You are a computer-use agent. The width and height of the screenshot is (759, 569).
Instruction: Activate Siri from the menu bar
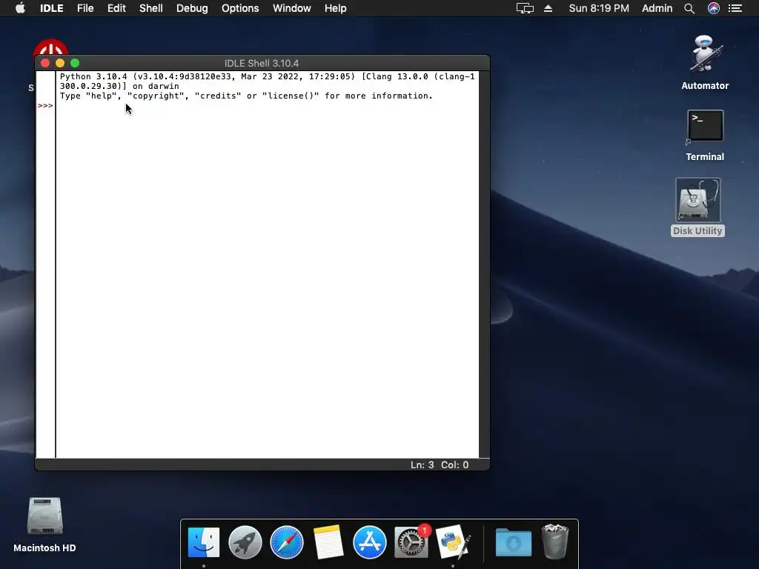[x=714, y=8]
